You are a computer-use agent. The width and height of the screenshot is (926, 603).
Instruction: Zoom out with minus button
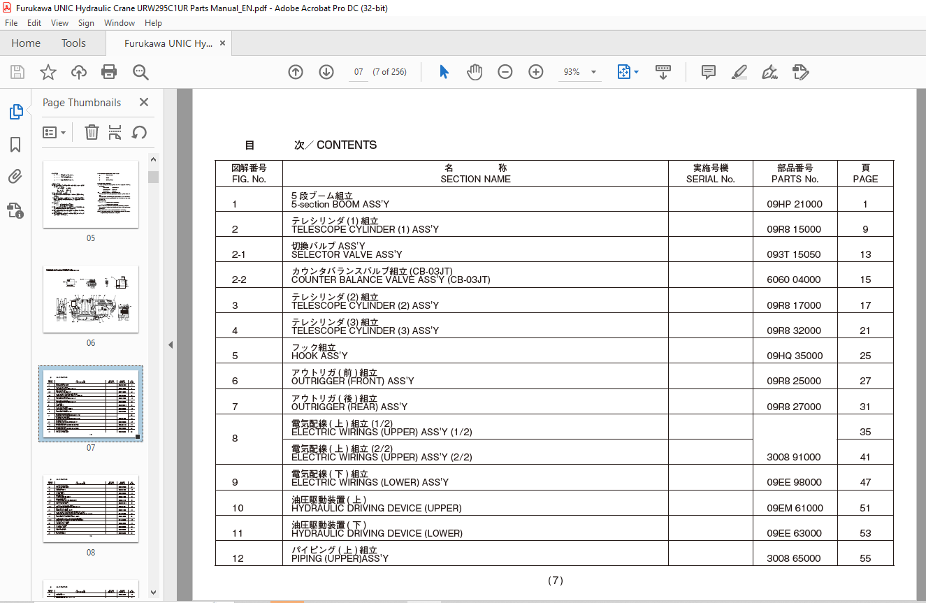pyautogui.click(x=505, y=72)
